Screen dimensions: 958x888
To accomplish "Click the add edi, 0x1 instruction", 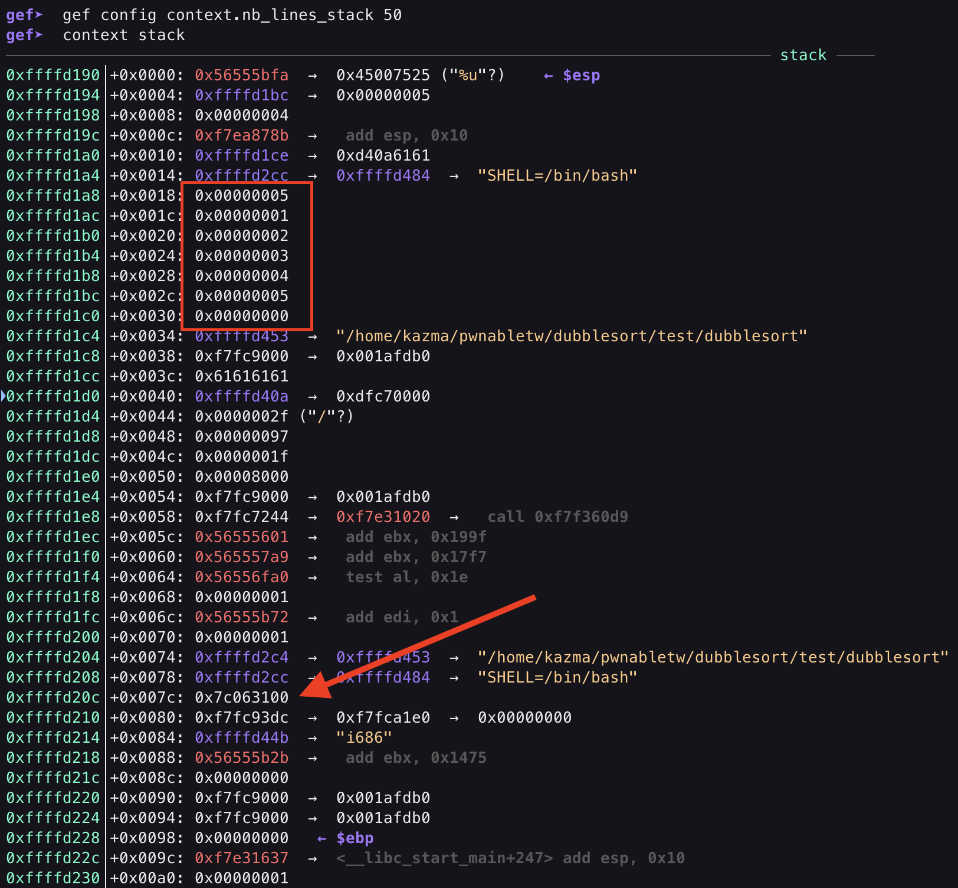I will coord(402,617).
